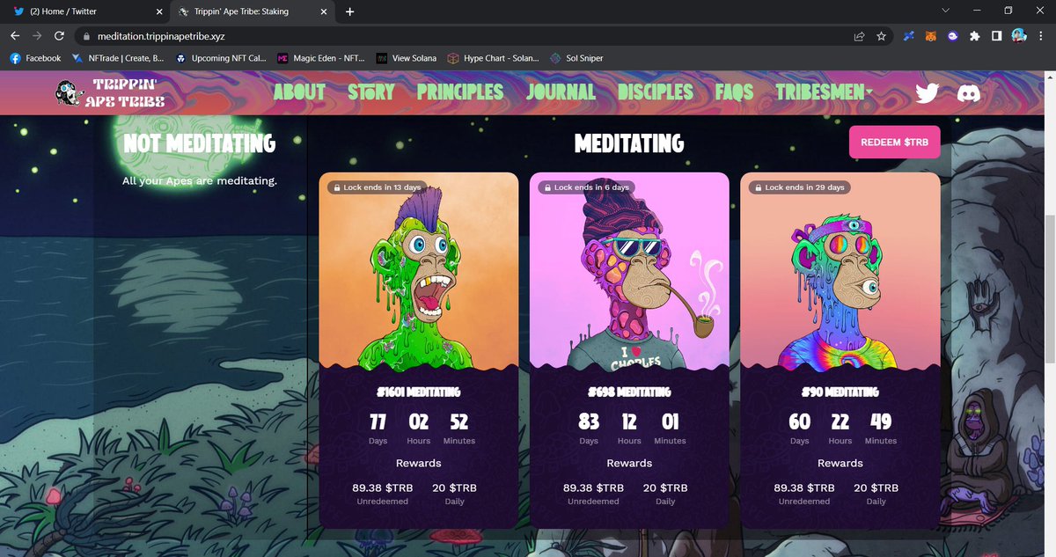The image size is (1056, 557).
Task: Click 'All your Apes are meditating.' text
Action: pos(199,181)
